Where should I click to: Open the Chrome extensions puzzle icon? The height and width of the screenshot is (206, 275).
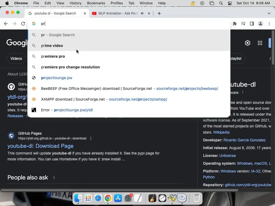tap(235, 24)
